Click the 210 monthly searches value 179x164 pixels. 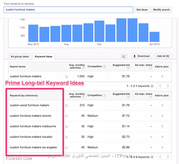[82, 105]
